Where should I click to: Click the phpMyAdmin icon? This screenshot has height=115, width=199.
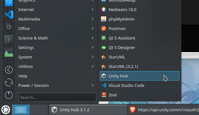(x=104, y=19)
